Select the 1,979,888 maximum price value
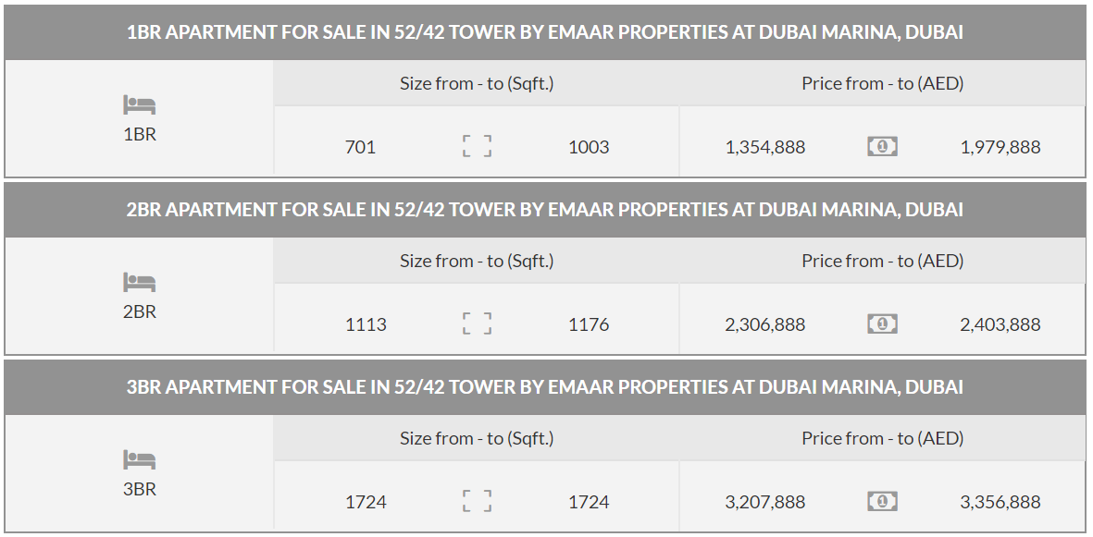Viewport: 1093px width, 537px height. (x=1000, y=147)
